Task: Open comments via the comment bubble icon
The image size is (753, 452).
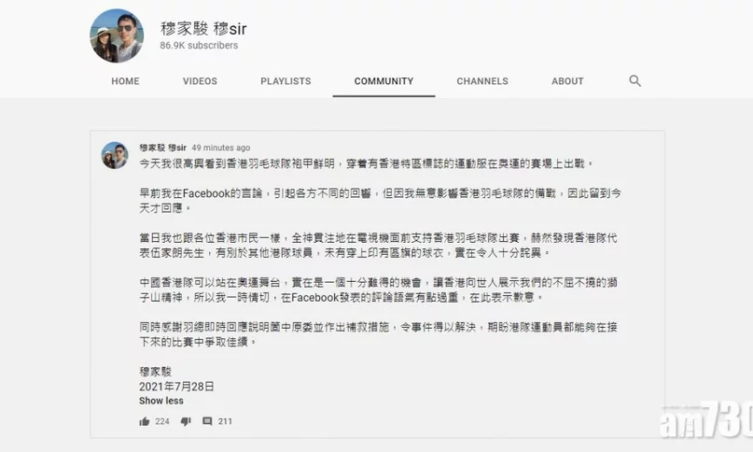Action: (x=207, y=421)
